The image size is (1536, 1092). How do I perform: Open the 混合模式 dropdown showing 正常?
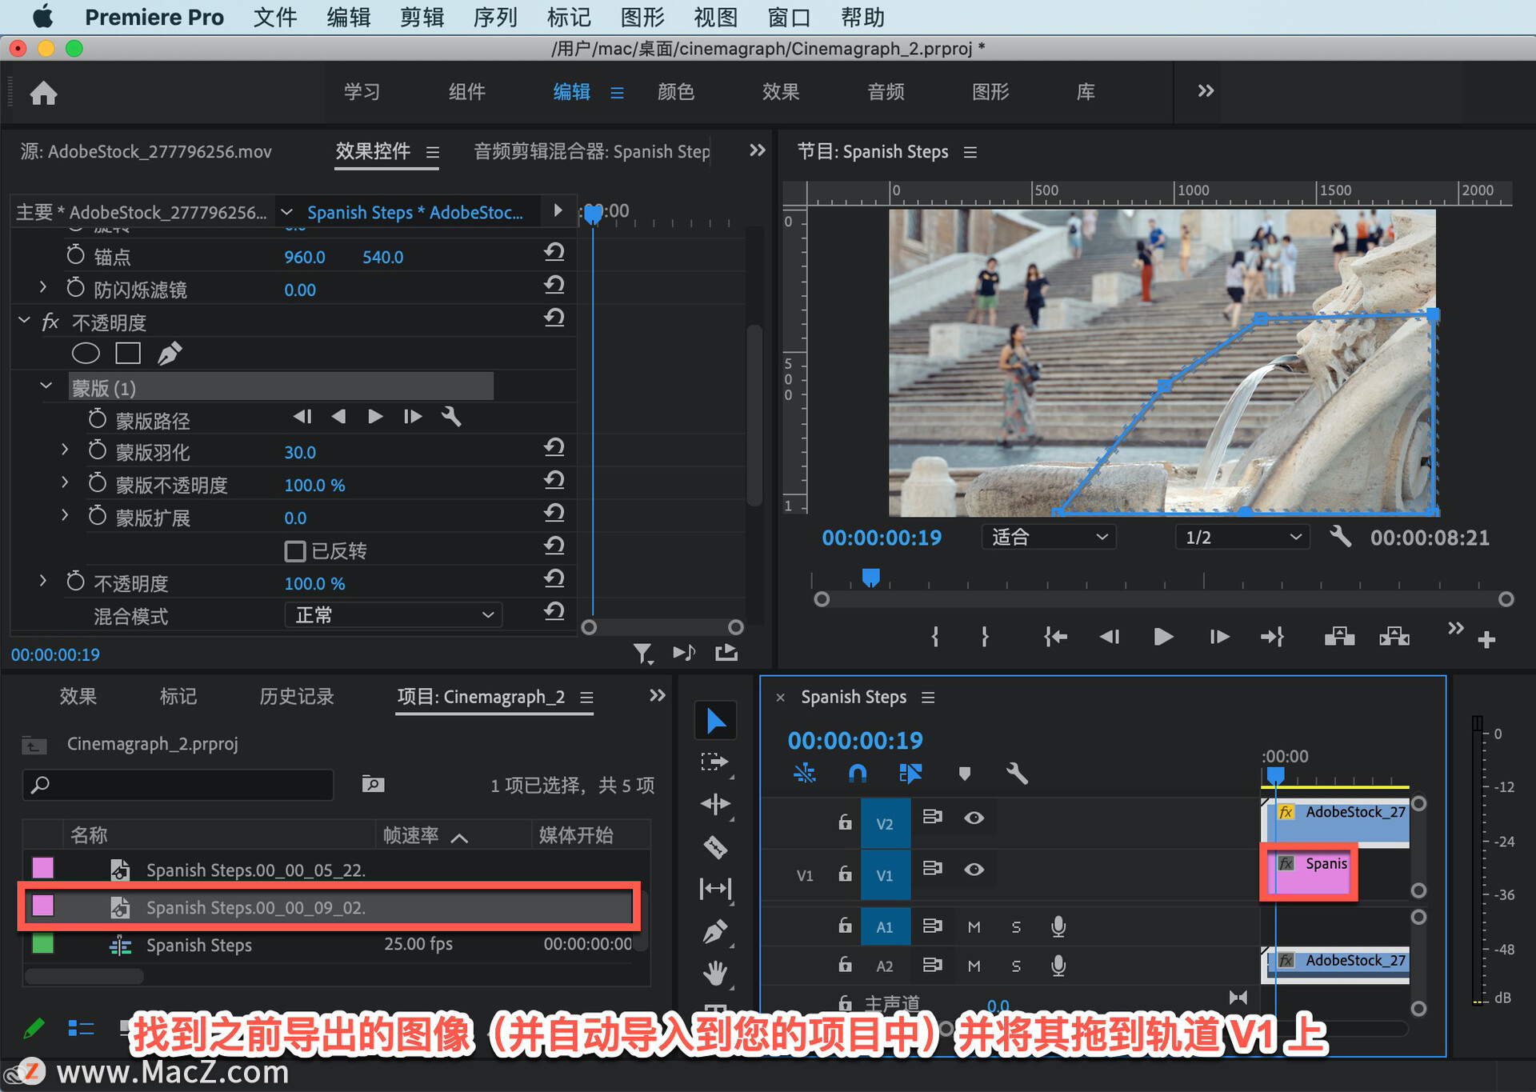[x=394, y=615]
